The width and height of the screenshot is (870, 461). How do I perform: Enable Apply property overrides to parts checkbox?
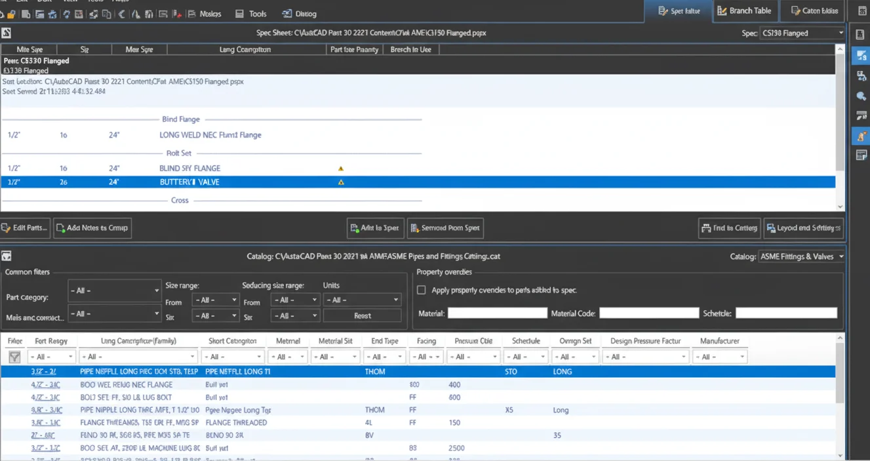pyautogui.click(x=422, y=290)
